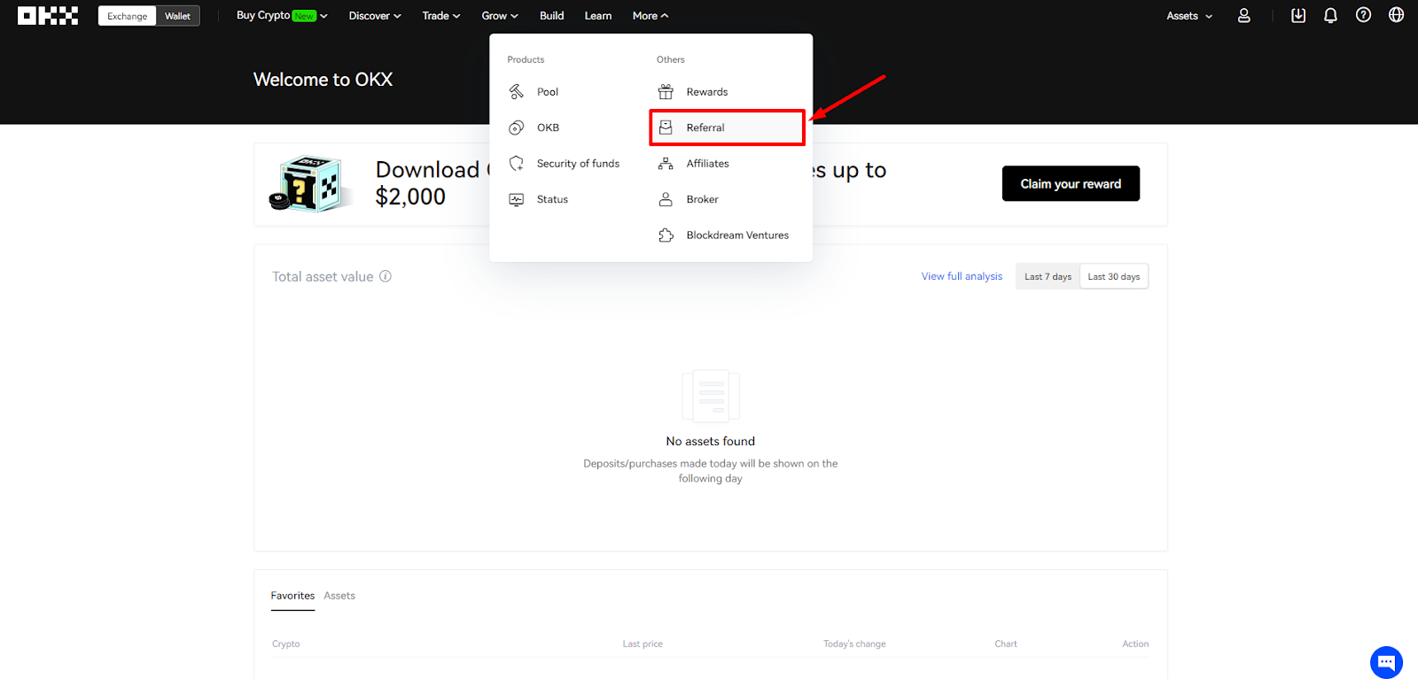Click the Action column header
This screenshot has width=1418, height=679.
coord(1135,644)
